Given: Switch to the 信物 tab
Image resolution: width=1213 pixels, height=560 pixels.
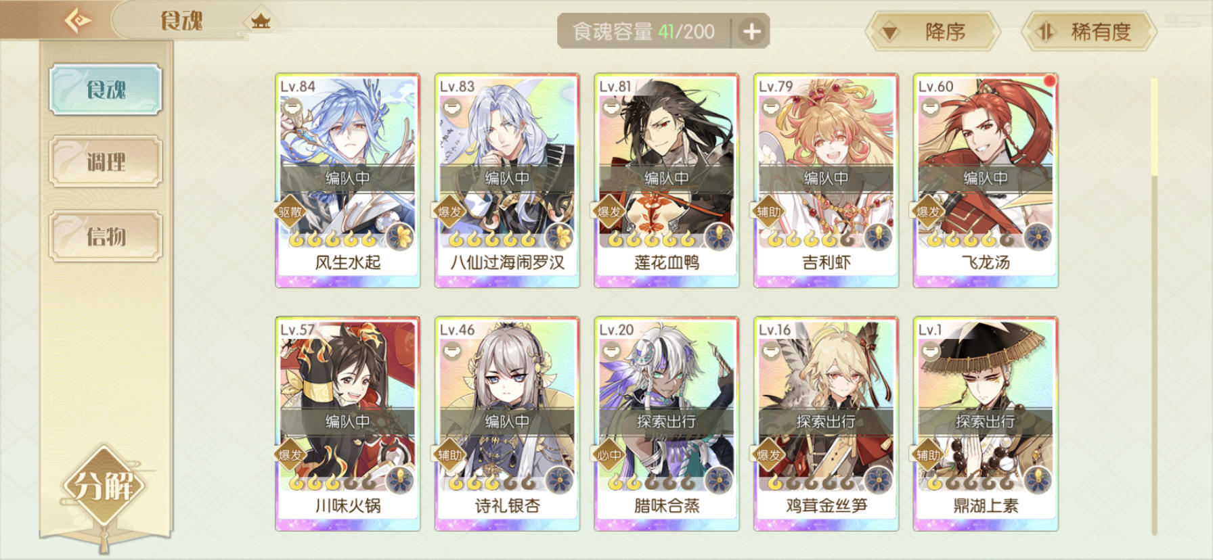Looking at the screenshot, I should pos(106,236).
